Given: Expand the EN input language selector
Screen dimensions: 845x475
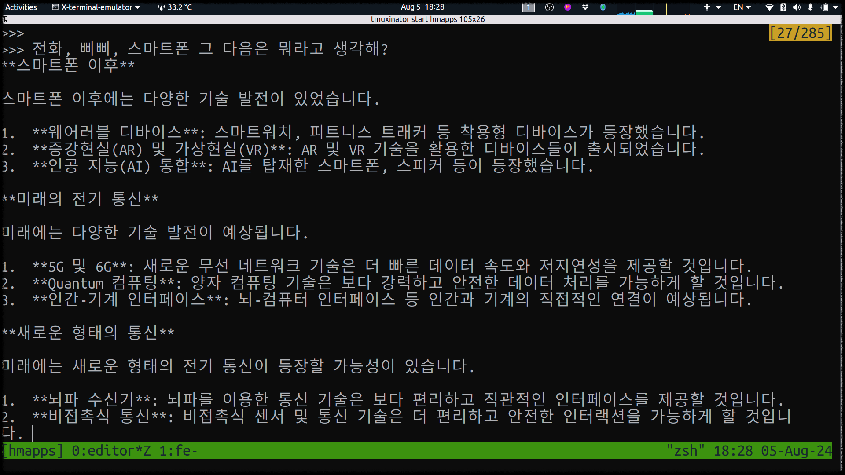Looking at the screenshot, I should [742, 7].
